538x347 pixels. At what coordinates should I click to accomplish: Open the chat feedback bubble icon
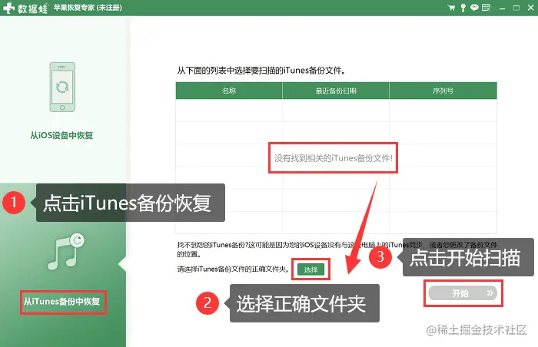pos(474,8)
